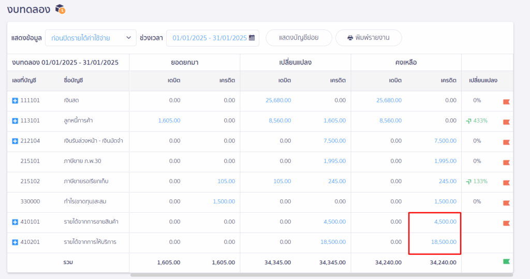Open กำไร(ขาดทุน)สะสม balance credit 1,500.00

click(445, 201)
